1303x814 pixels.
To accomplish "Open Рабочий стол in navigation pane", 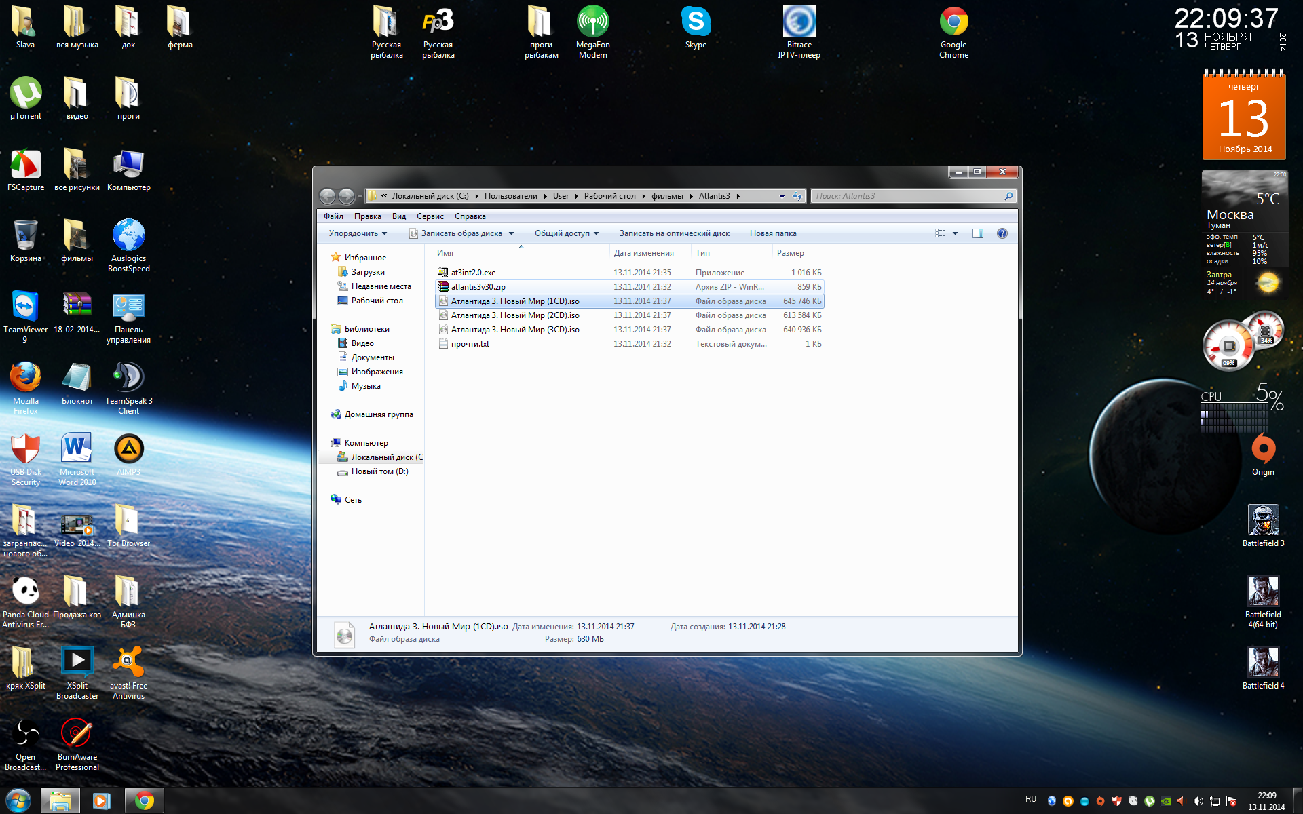I will (377, 301).
